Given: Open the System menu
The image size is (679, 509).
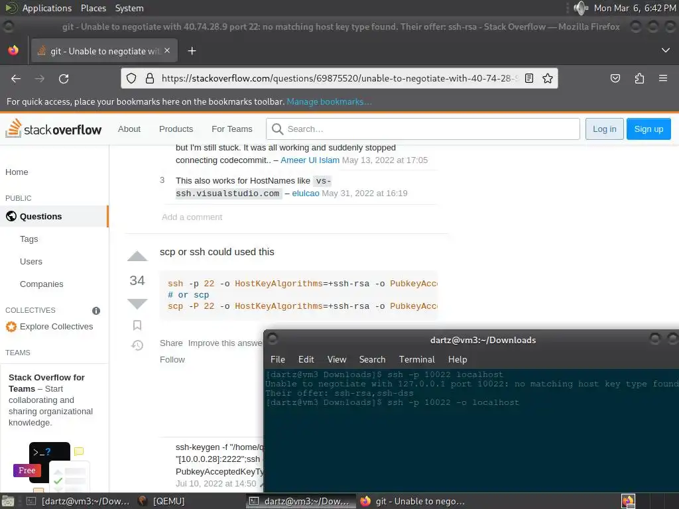Looking at the screenshot, I should click(x=129, y=8).
